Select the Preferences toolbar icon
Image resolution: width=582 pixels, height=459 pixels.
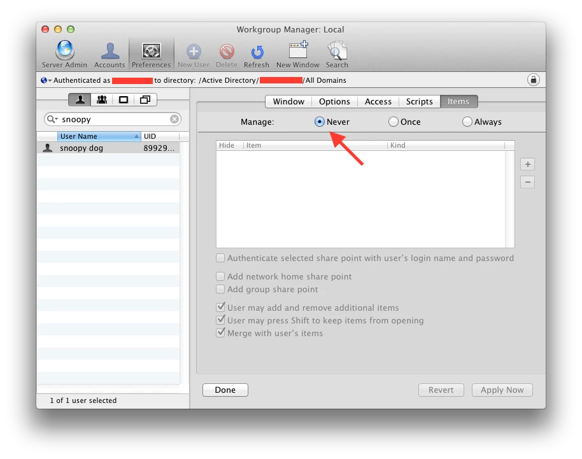coord(151,55)
